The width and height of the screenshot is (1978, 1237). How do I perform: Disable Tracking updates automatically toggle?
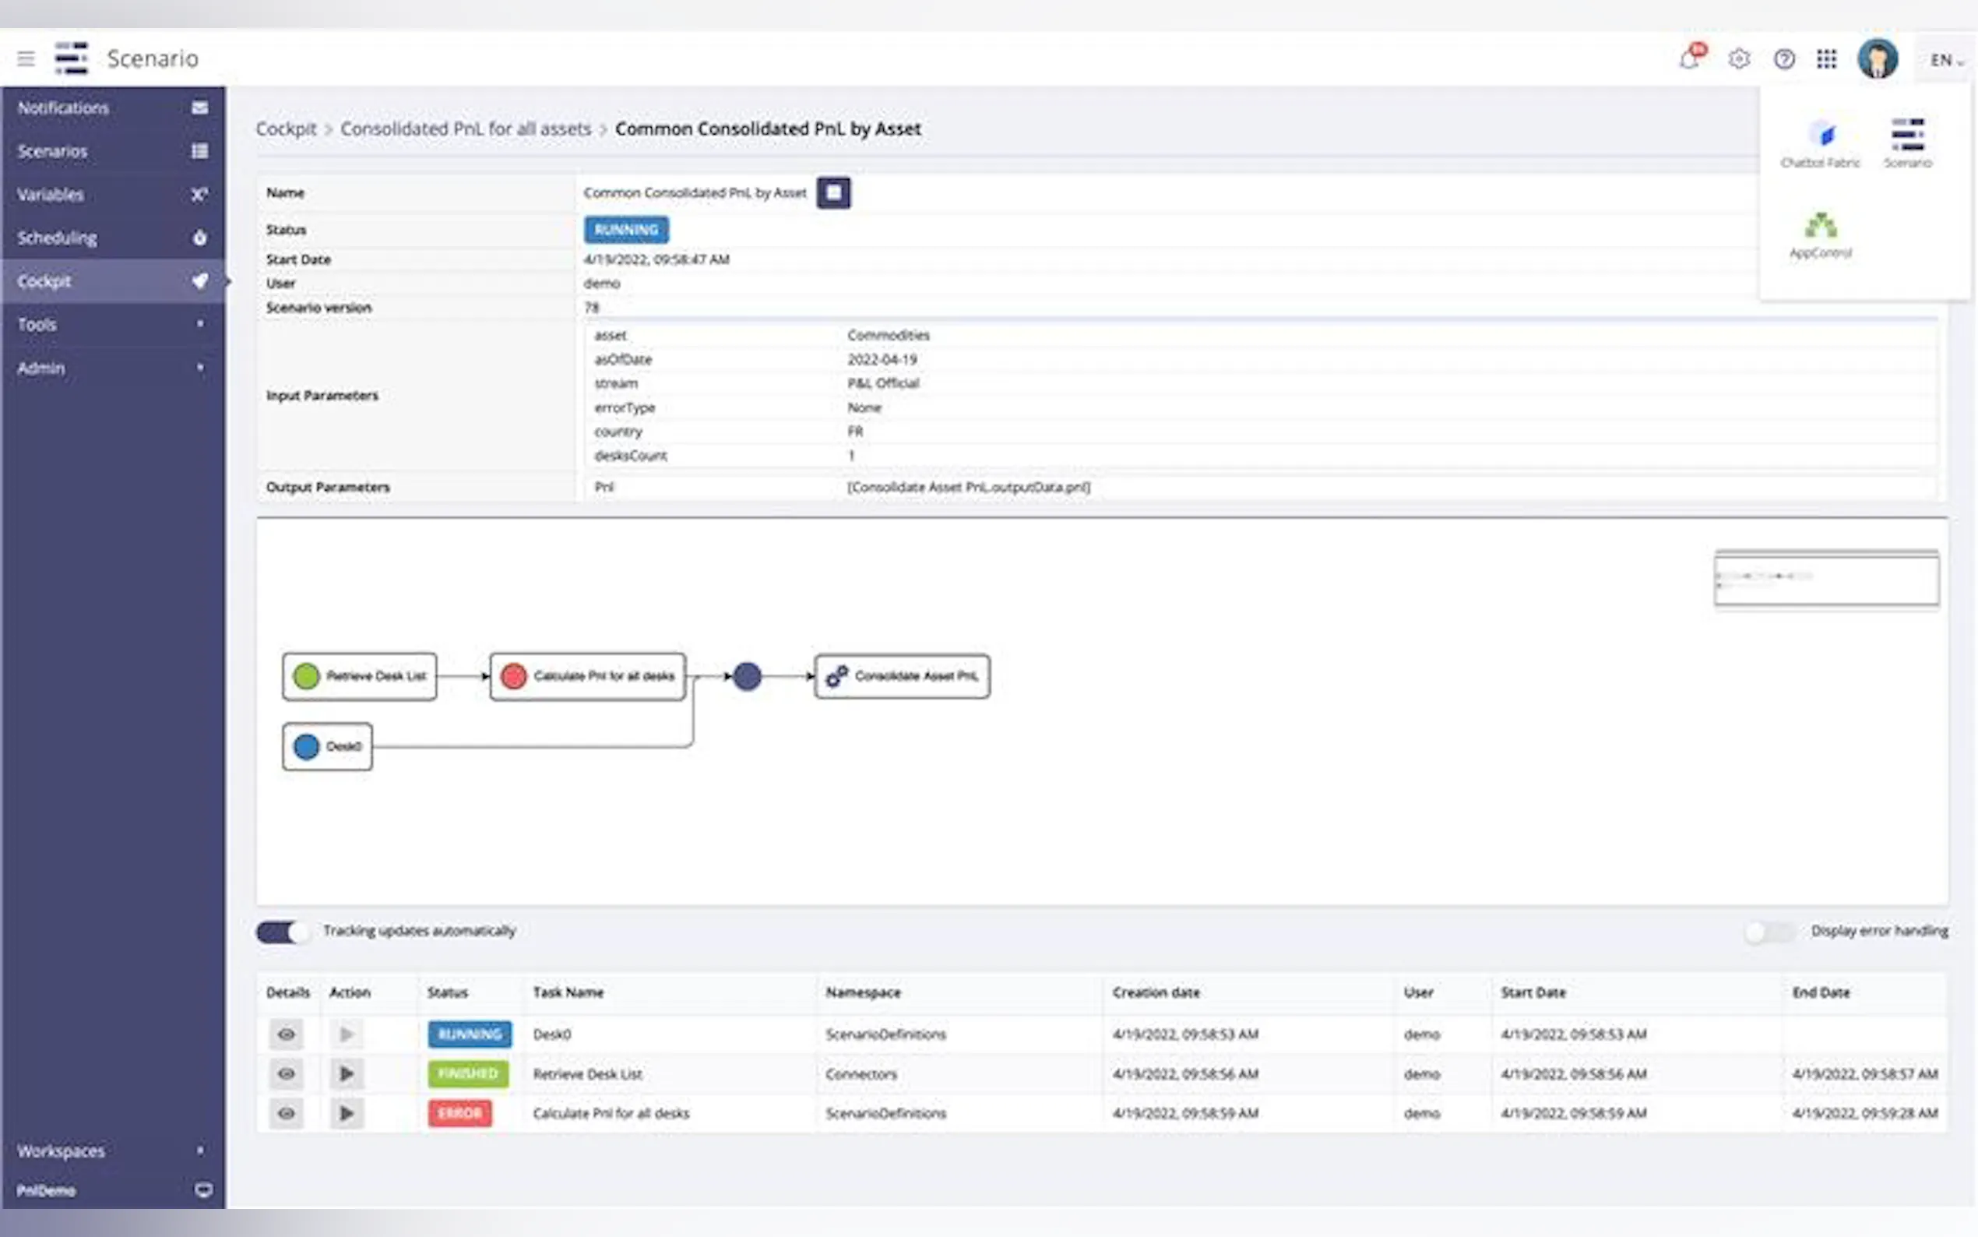(283, 931)
